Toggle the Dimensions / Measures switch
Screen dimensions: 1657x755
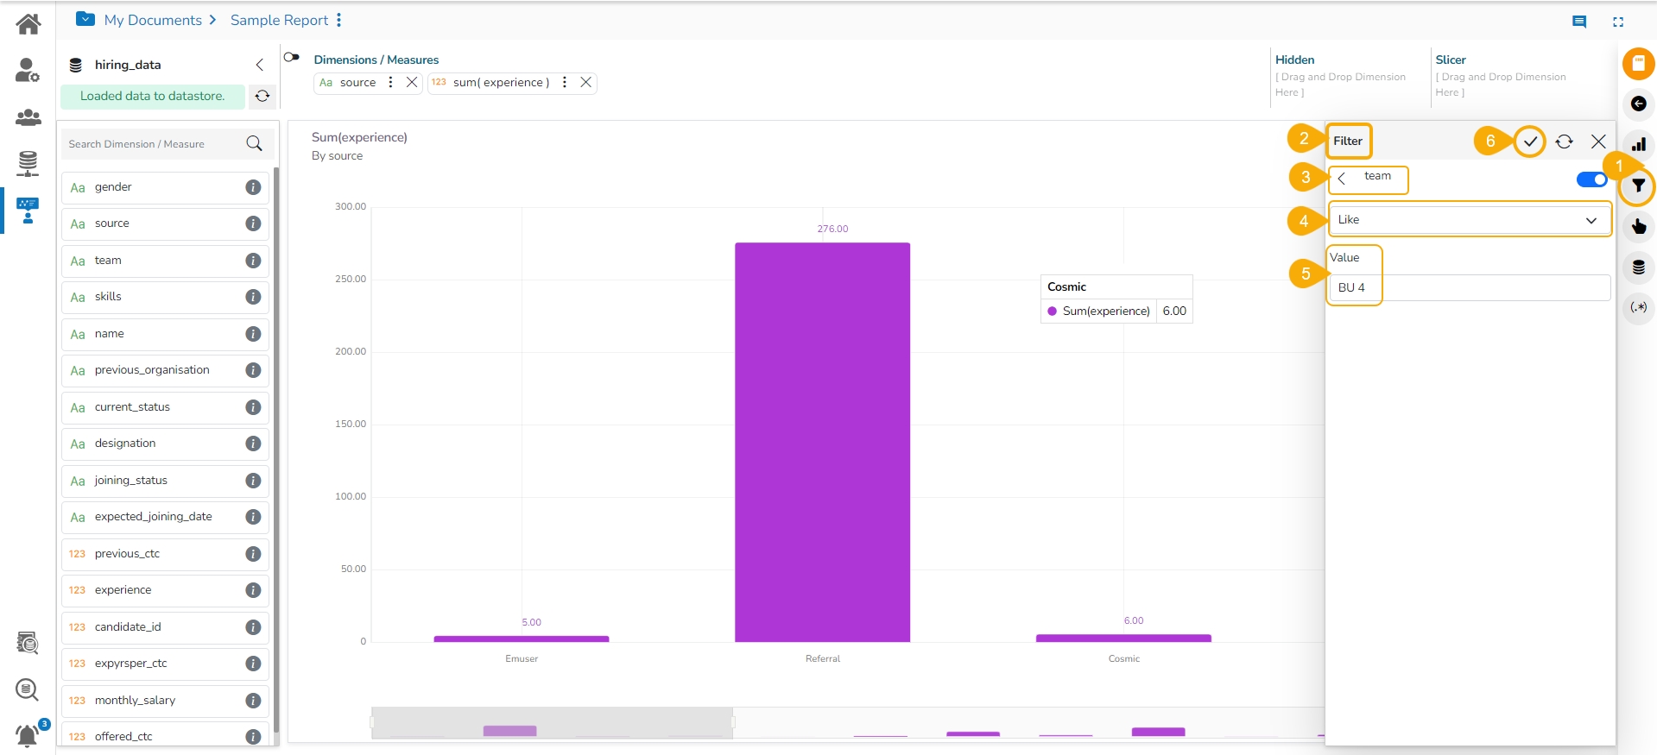point(292,58)
